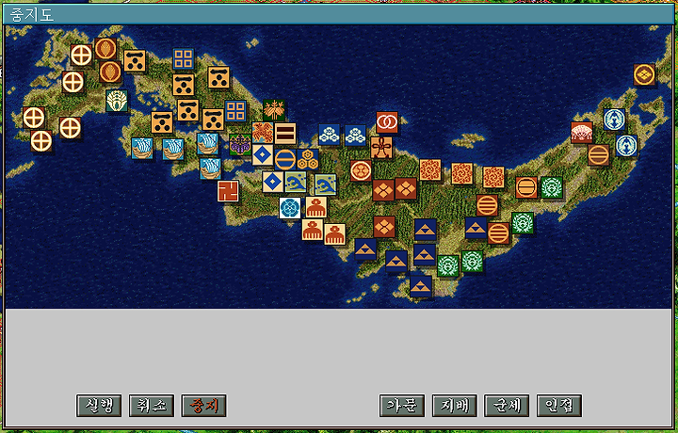Select the purple wisteria clan crest
The width and height of the screenshot is (678, 433).
click(240, 144)
